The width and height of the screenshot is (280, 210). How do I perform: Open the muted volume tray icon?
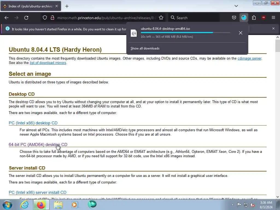[252, 205]
